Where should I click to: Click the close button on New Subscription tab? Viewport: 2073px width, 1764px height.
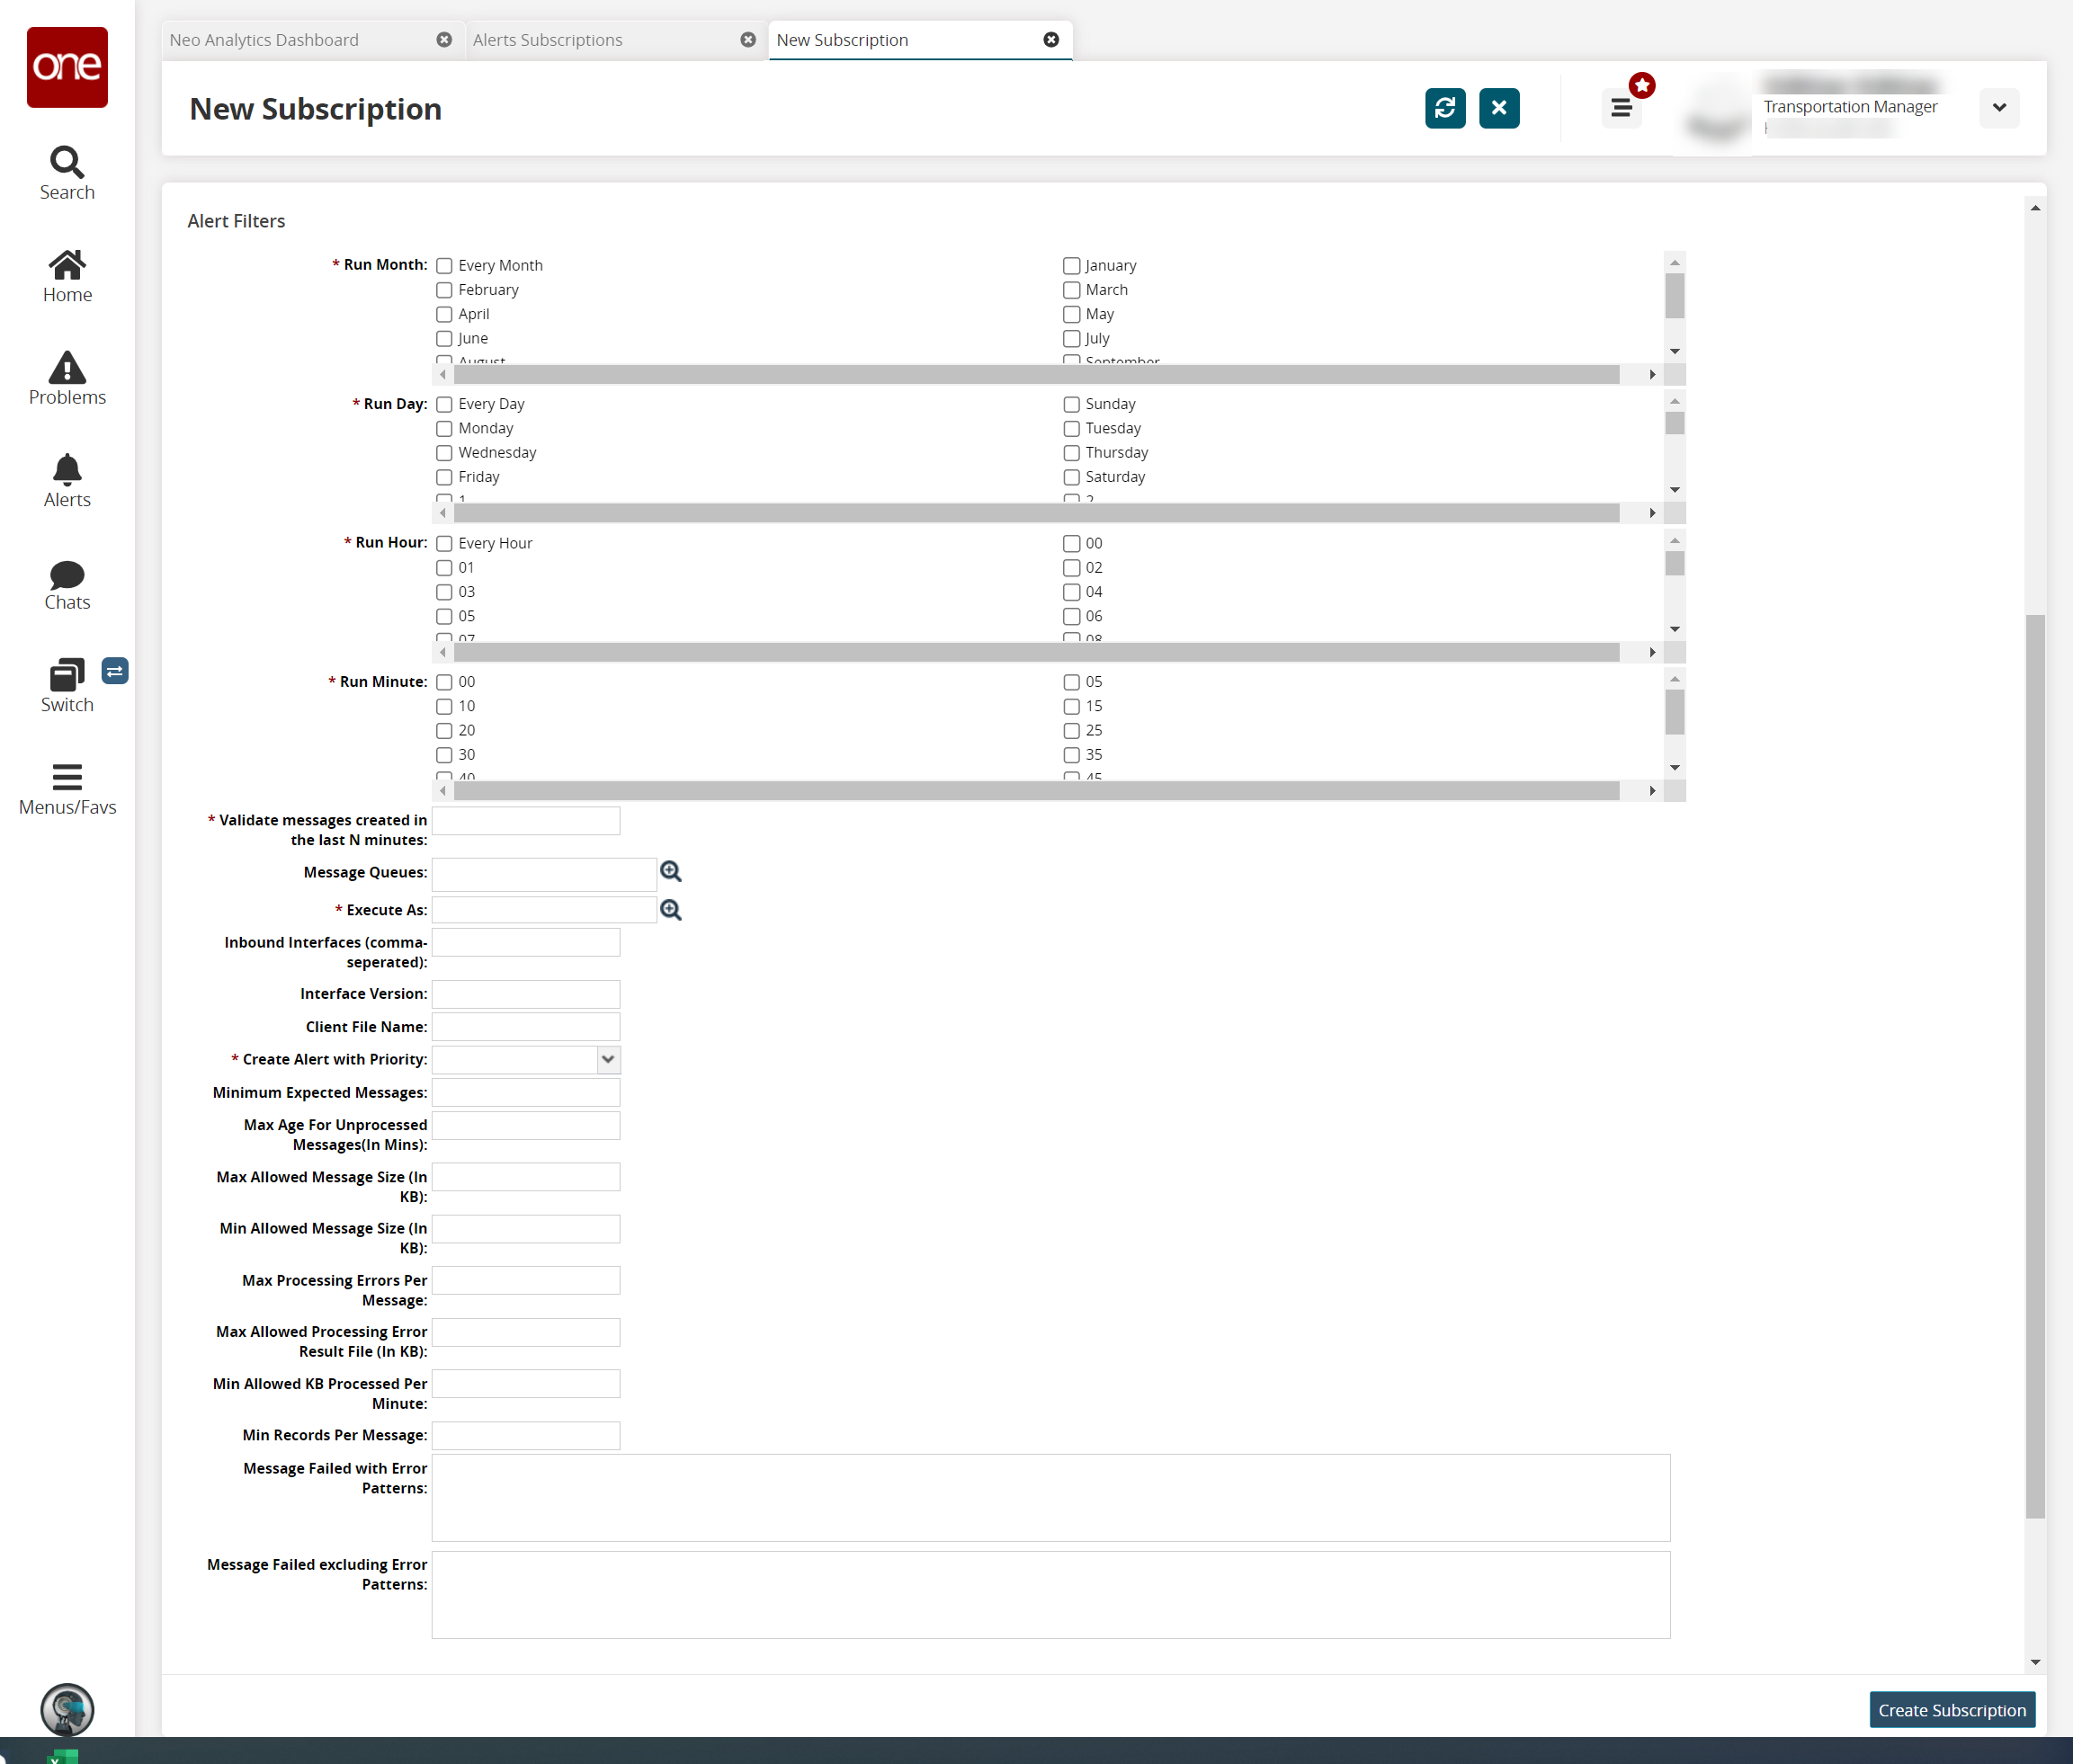(x=1054, y=39)
